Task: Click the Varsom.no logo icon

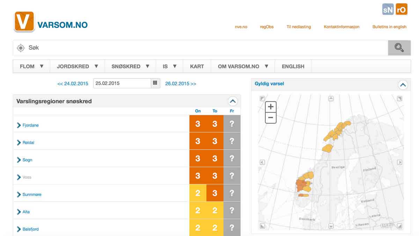Action: [x=24, y=22]
